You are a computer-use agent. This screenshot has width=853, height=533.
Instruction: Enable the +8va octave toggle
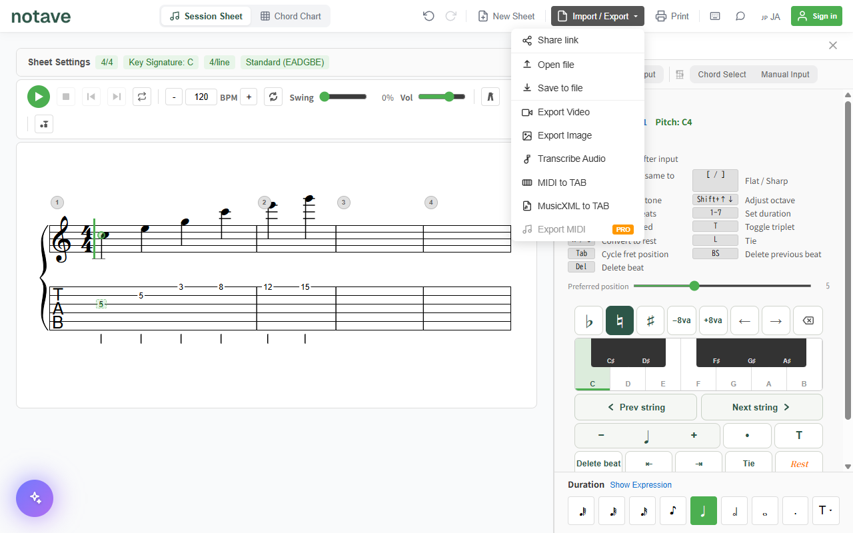tap(712, 320)
